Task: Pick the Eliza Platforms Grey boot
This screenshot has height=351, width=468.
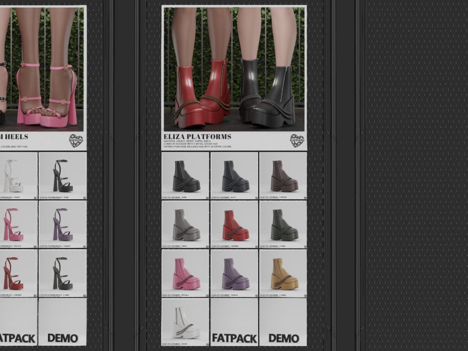Action: click(186, 224)
